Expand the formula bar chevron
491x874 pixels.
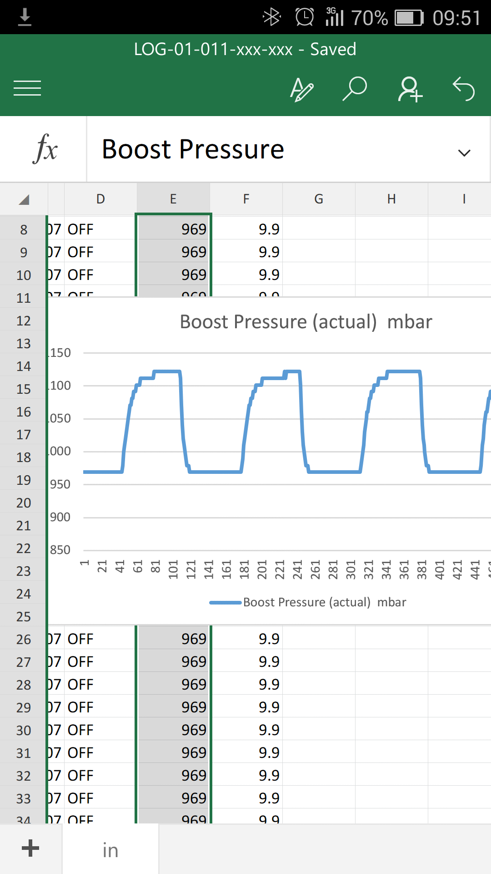464,153
